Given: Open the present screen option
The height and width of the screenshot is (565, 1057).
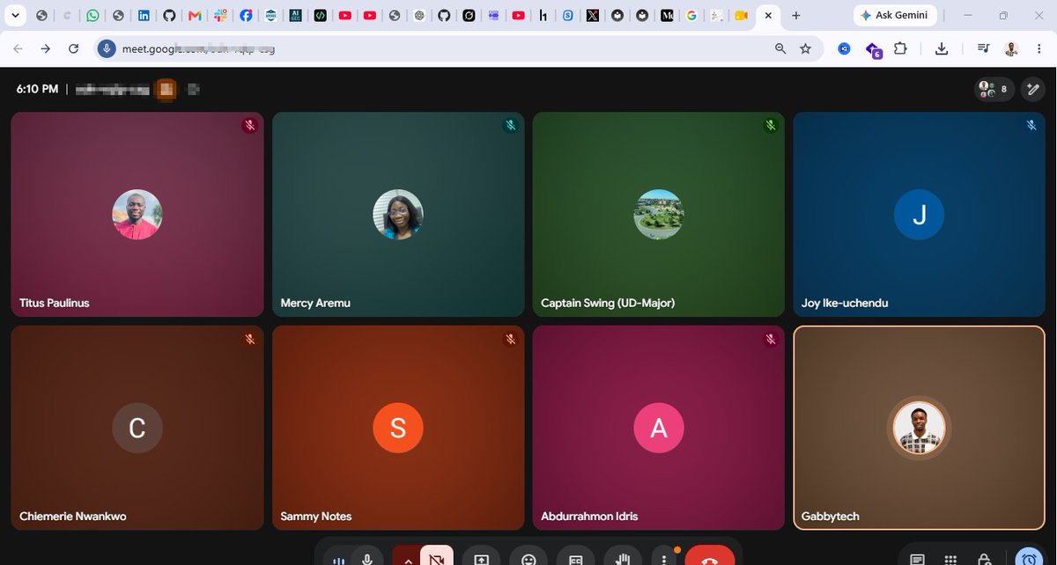Looking at the screenshot, I should coord(481,559).
